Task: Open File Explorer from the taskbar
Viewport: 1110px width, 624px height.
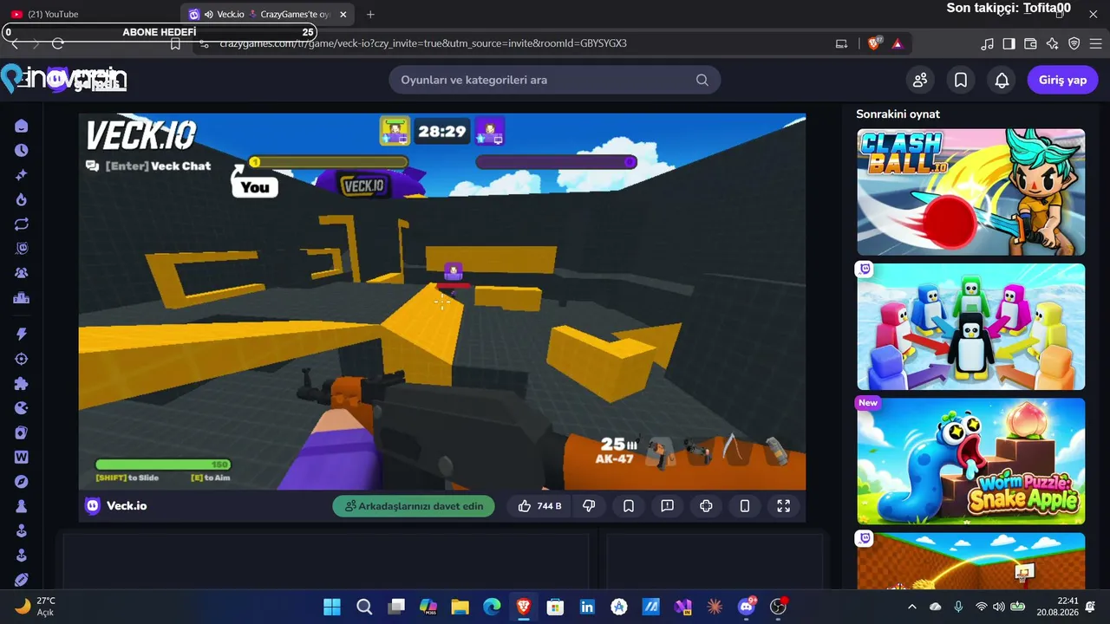Action: (460, 607)
